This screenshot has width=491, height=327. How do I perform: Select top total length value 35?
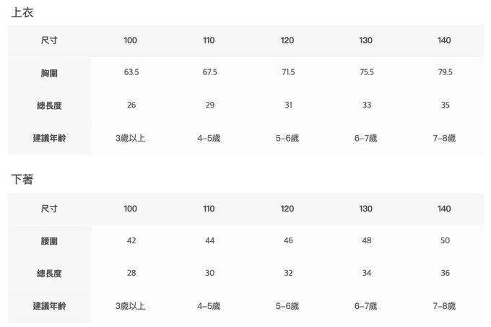[x=445, y=105]
